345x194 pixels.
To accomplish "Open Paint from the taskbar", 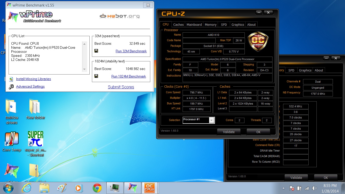I will 61,188.
